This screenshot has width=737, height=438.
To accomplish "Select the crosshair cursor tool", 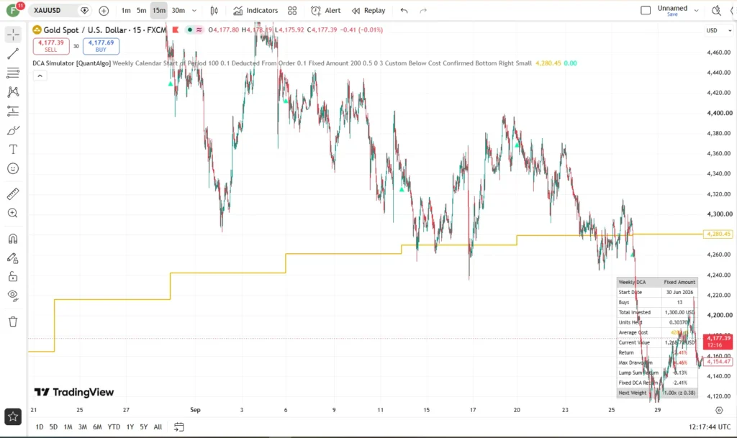I will click(13, 35).
